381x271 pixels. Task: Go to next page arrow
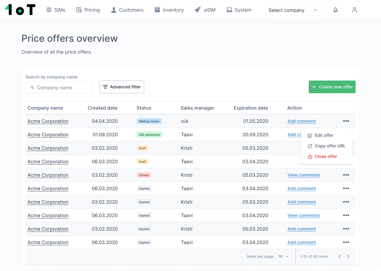tap(348, 256)
